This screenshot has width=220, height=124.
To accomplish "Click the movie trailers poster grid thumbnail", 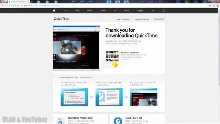I will pos(112,56).
